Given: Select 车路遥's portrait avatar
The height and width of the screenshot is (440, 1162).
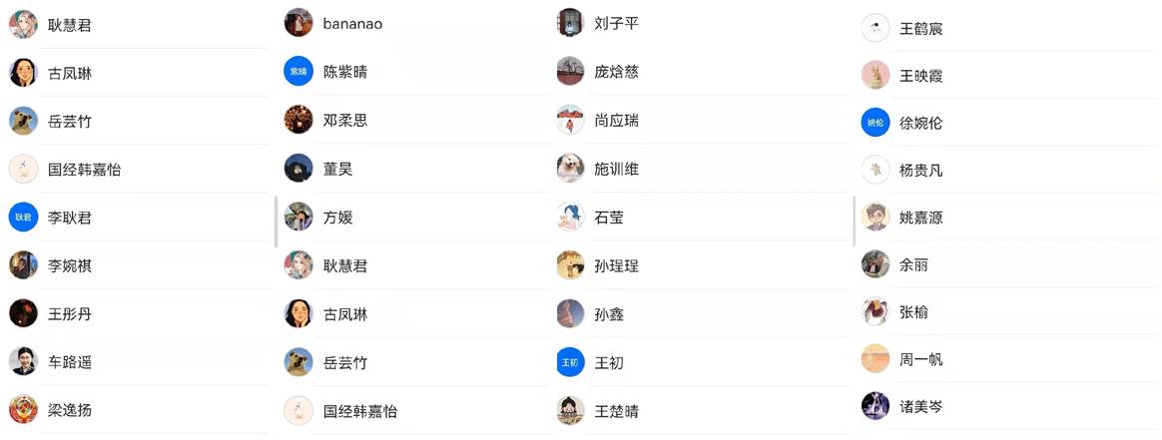Looking at the screenshot, I should [x=23, y=361].
